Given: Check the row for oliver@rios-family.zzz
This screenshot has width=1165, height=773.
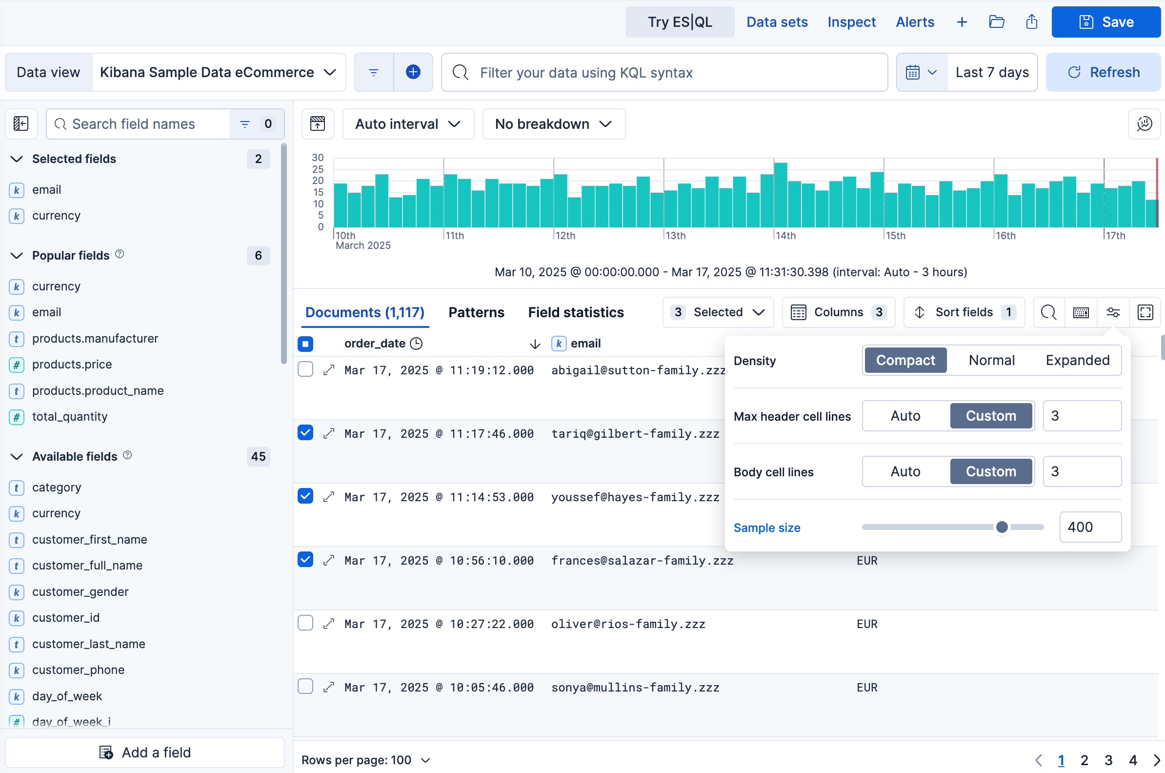Looking at the screenshot, I should [x=305, y=623].
